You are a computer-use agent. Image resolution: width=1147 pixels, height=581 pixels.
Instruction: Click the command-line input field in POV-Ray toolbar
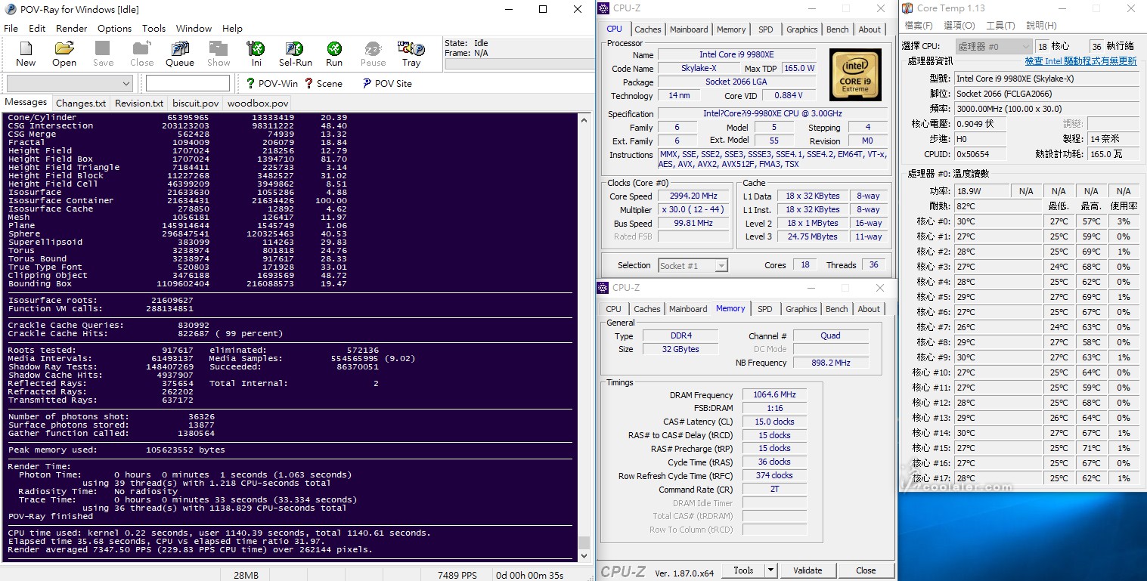(x=188, y=83)
